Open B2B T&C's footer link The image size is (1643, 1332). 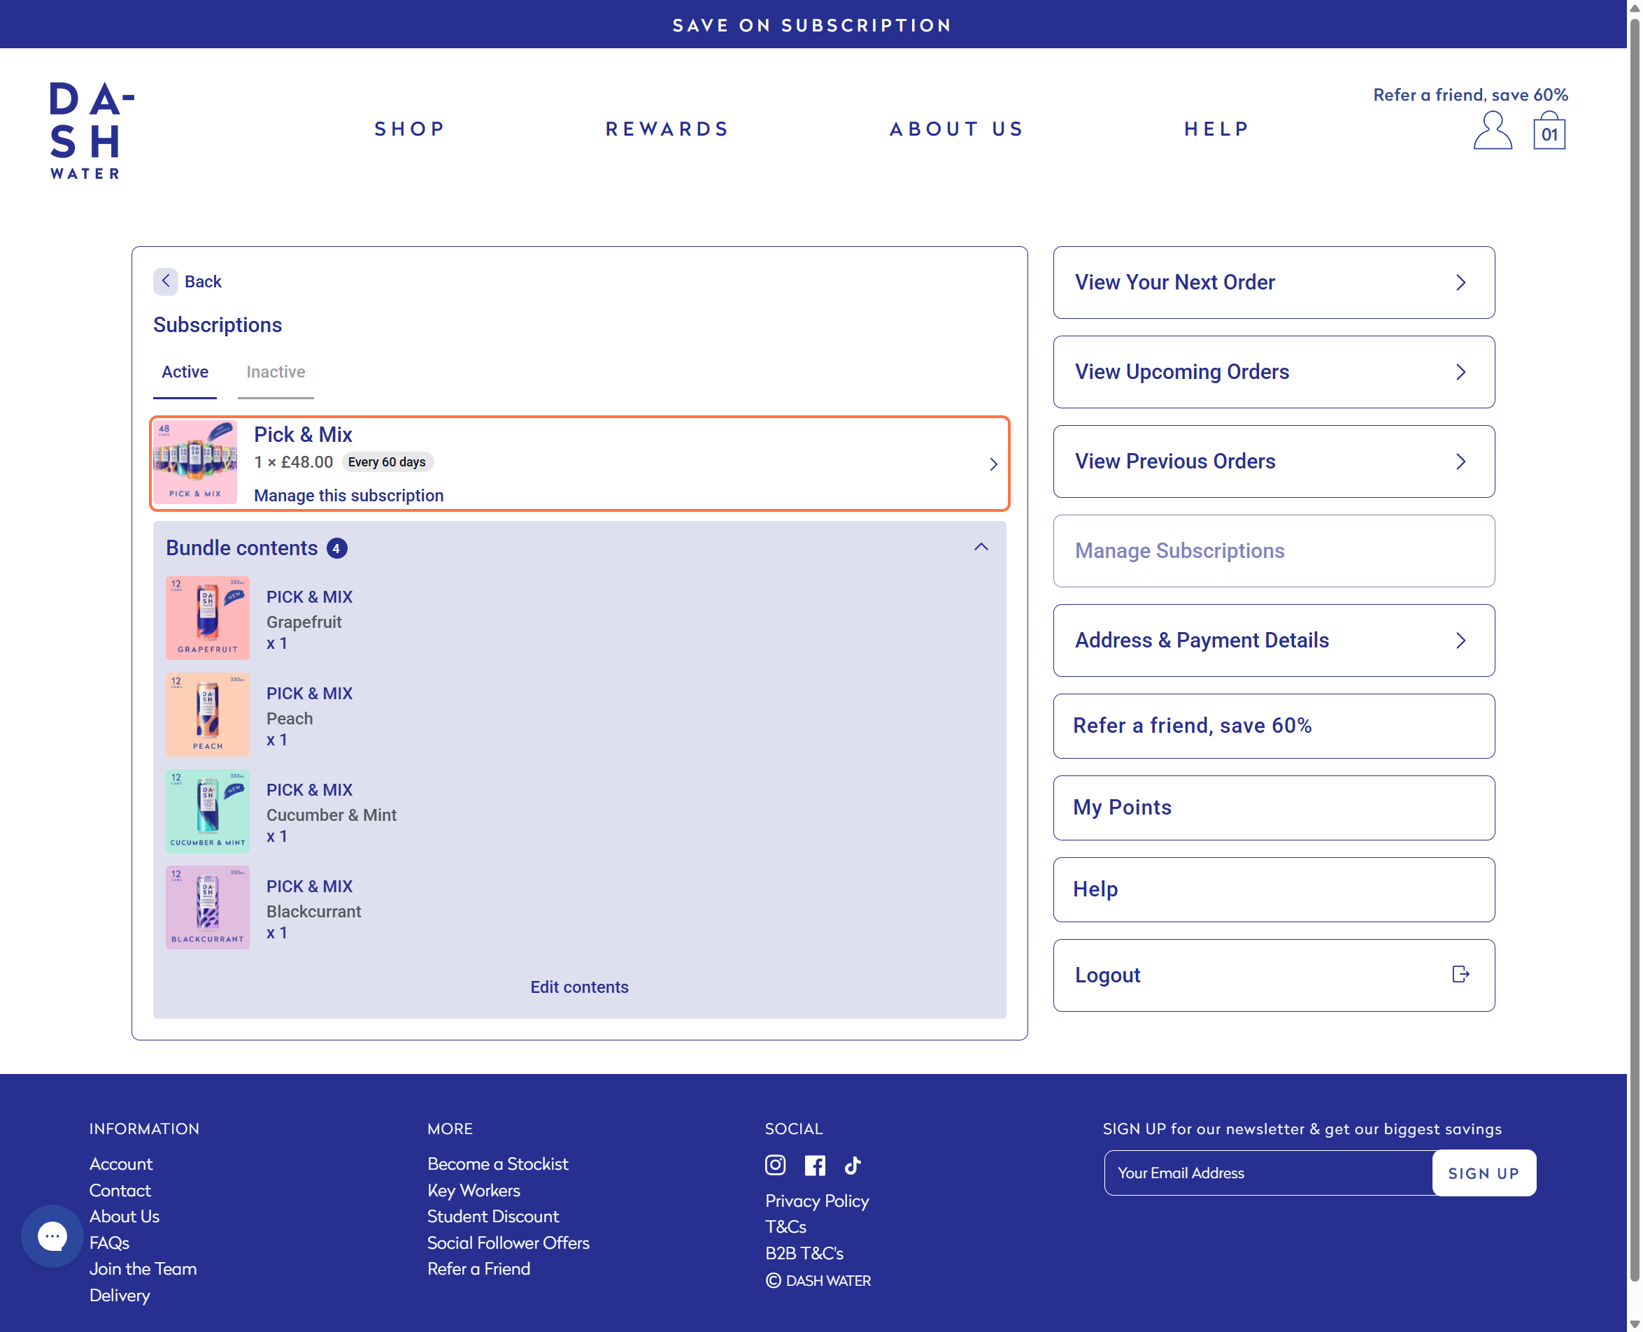pos(804,1253)
